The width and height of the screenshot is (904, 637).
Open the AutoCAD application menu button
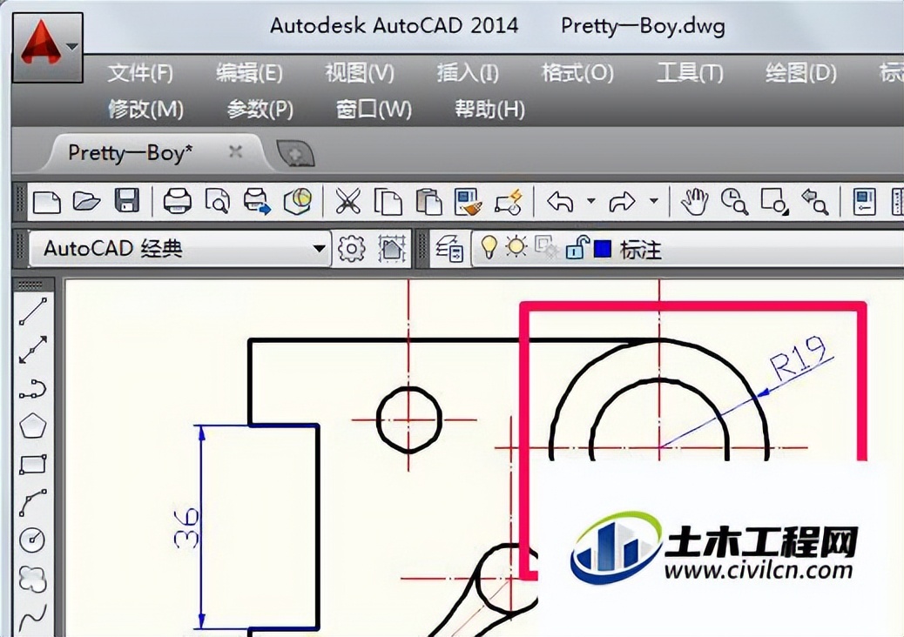[x=48, y=48]
